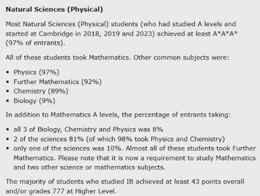Screen dimensions: 260x196
Task: Click the bullet before 'all 3 of Biology'
Action: (7, 129)
